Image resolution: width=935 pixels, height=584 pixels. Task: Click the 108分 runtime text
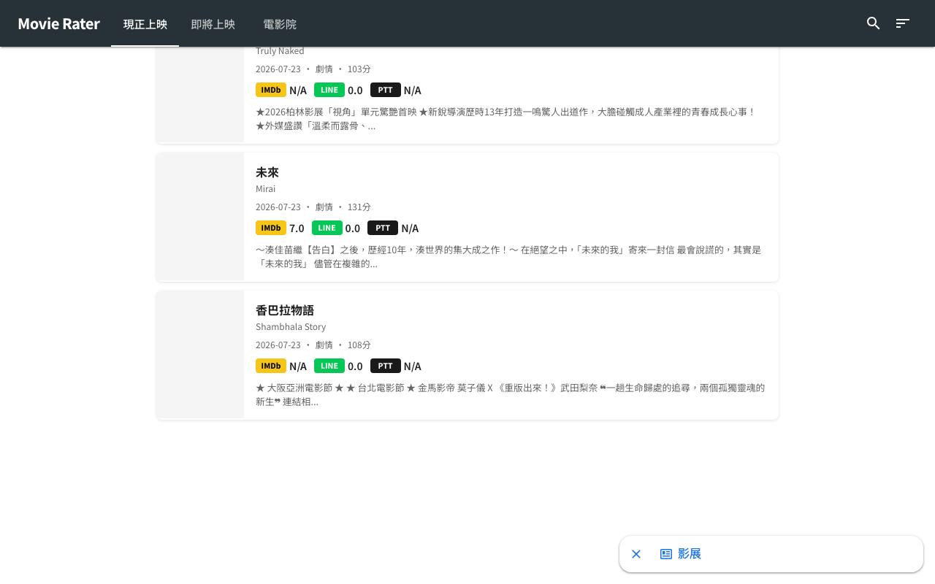pyautogui.click(x=359, y=345)
